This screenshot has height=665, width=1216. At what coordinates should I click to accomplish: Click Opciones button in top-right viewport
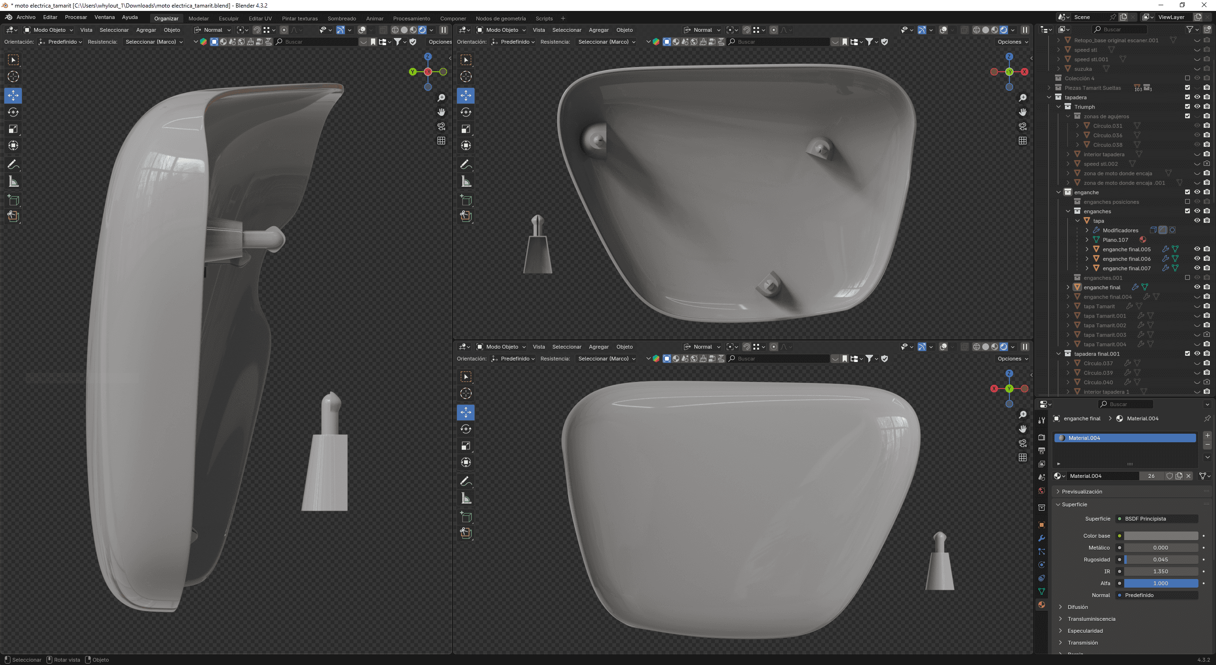coord(1012,42)
